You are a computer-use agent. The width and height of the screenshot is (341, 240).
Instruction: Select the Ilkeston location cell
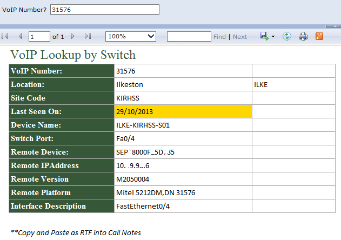pyautogui.click(x=183, y=84)
